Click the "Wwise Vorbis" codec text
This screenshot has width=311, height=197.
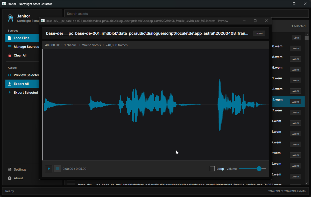coord(91,45)
